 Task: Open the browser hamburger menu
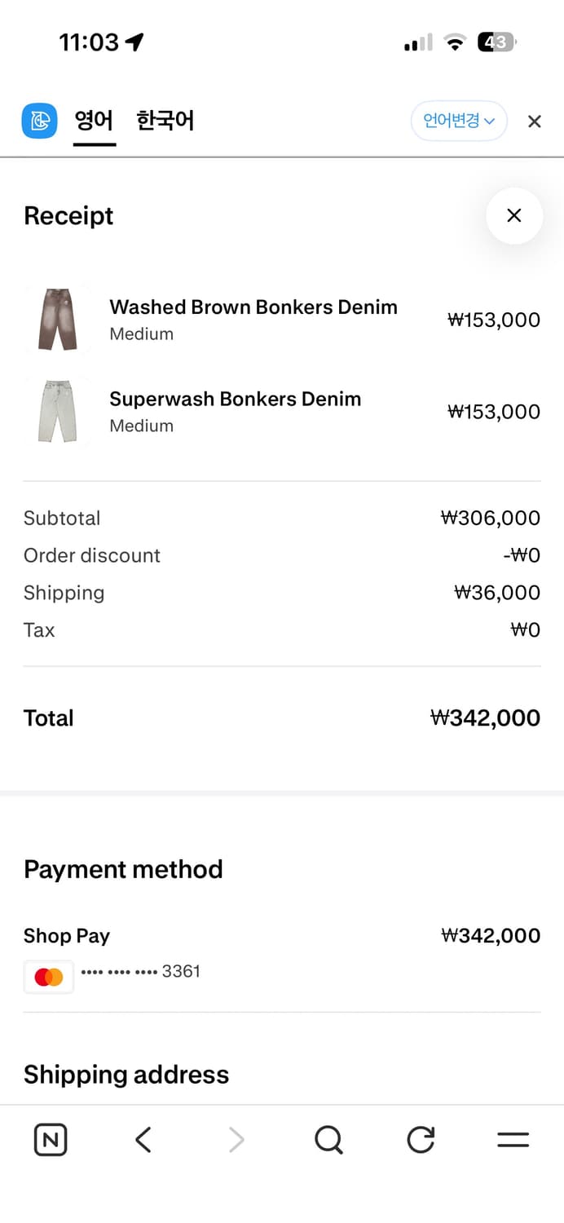point(513,1140)
